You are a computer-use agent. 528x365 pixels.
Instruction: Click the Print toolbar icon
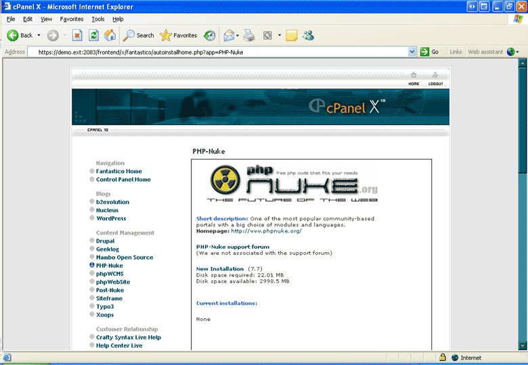coord(249,35)
